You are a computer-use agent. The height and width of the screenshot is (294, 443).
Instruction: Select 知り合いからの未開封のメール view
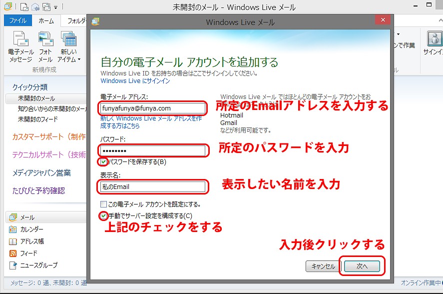pyautogui.click(x=52, y=108)
